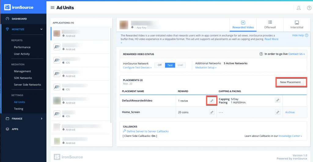Click the DefaultRewardedVideo placement name
This screenshot has width=313, height=162.
(137, 101)
